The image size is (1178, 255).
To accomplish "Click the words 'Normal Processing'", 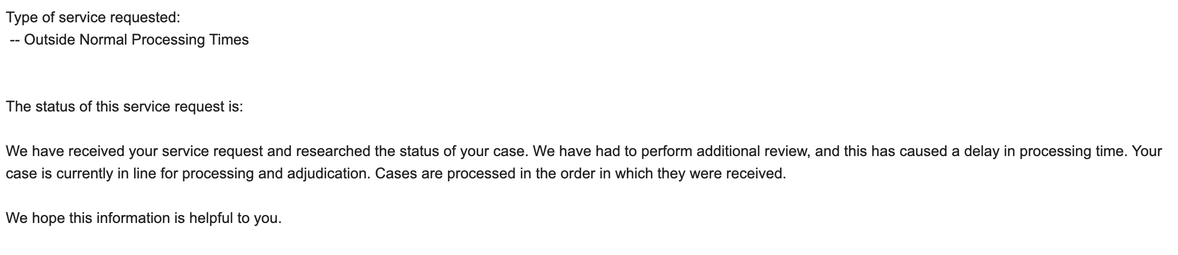I will pyautogui.click(x=134, y=40).
